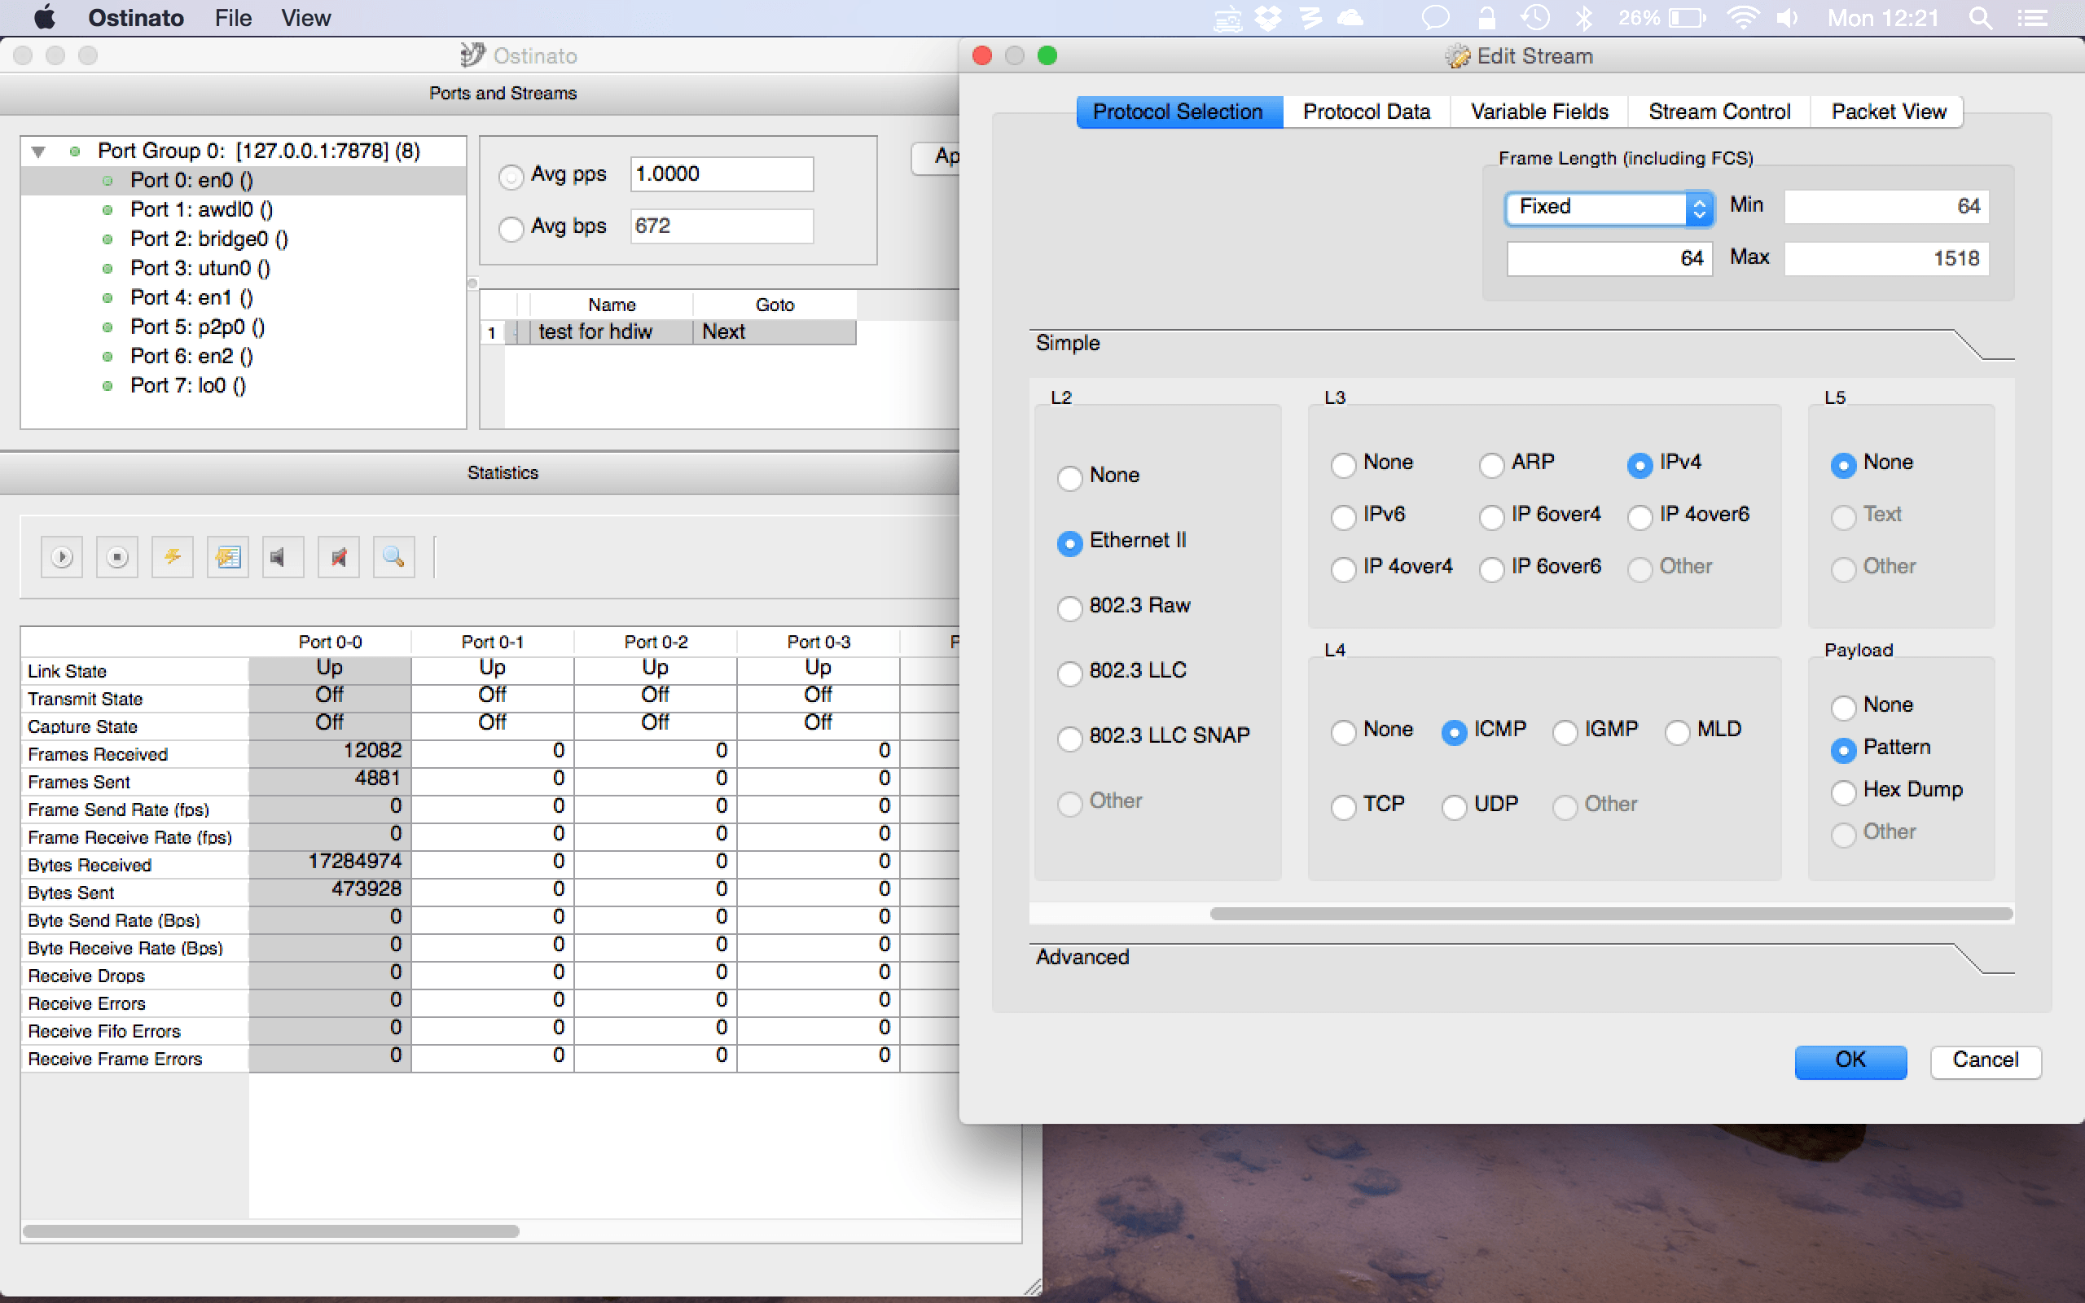Open the Fixed frame length dropdown
Screen dimensions: 2085x1303
[1609, 208]
